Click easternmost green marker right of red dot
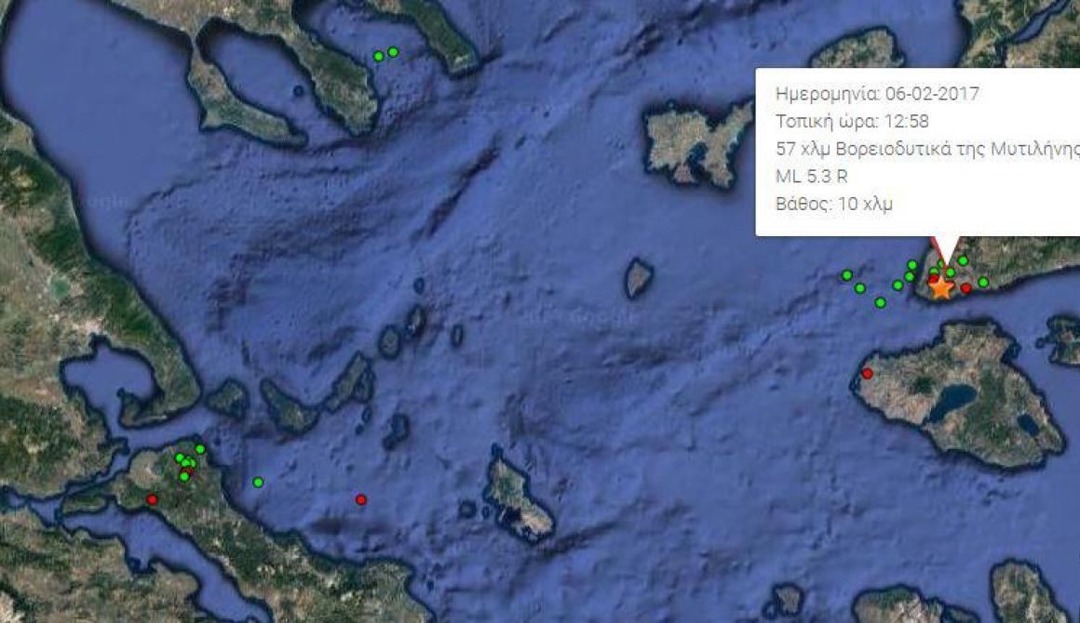This screenshot has width=1080, height=623. coord(983,283)
